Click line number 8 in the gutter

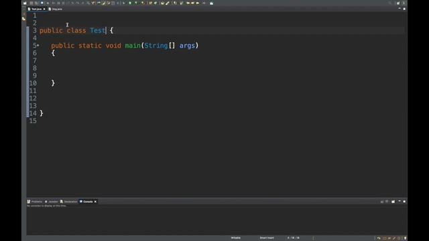coord(35,68)
